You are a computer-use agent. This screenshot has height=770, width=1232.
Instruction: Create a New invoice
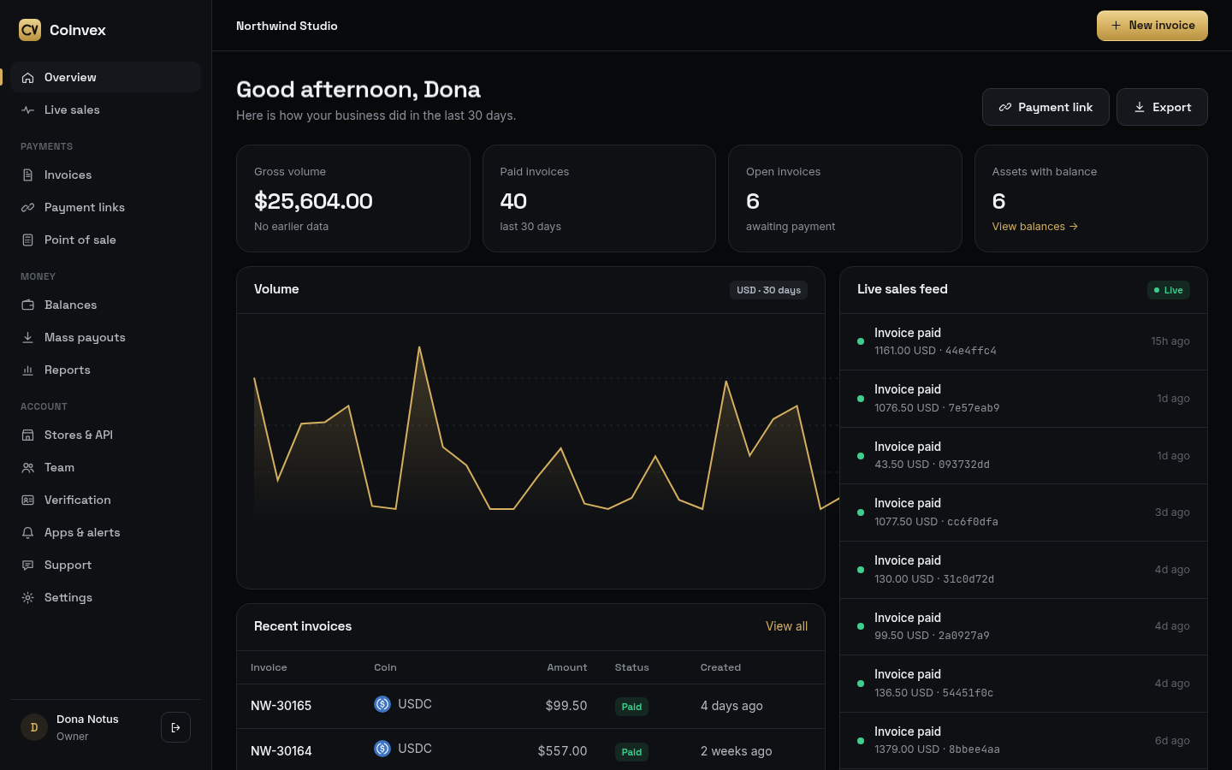tap(1152, 26)
